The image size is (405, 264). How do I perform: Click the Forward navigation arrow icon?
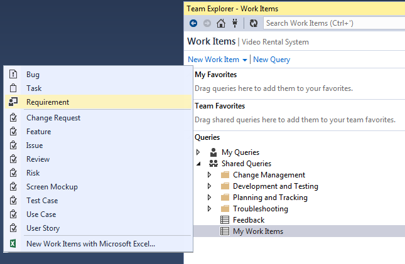click(207, 23)
